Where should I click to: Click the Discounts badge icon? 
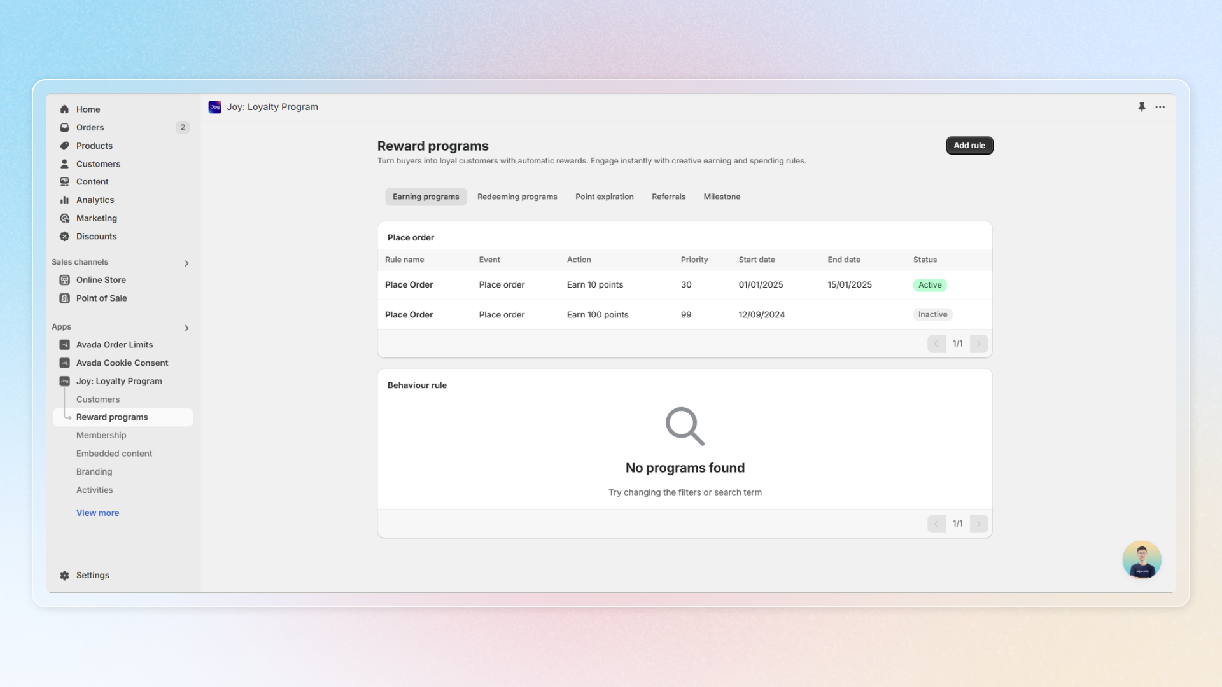coord(64,237)
